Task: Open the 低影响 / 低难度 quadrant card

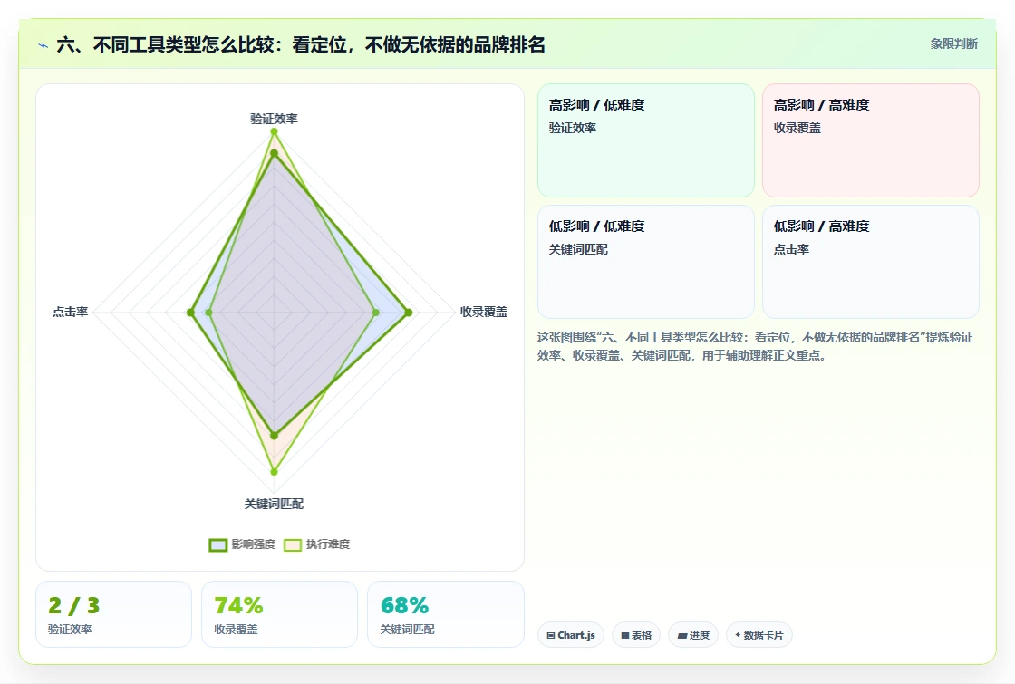Action: (x=646, y=262)
